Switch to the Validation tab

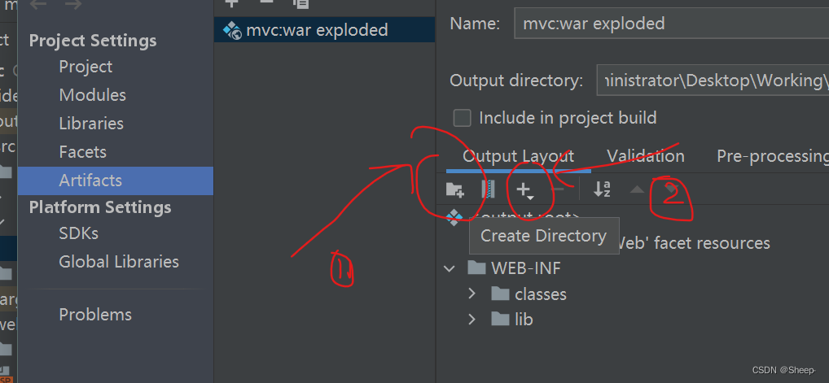(x=646, y=156)
